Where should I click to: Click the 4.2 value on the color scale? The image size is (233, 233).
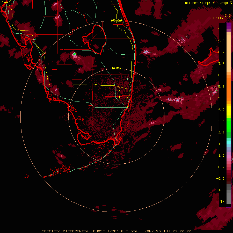tap(221, 110)
